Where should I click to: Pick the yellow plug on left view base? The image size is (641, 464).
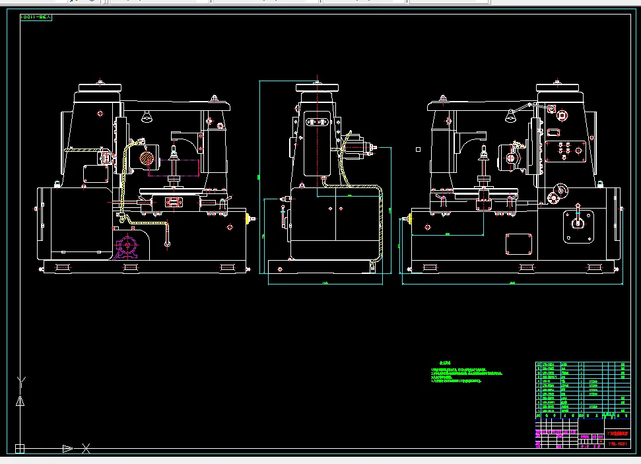(x=247, y=218)
